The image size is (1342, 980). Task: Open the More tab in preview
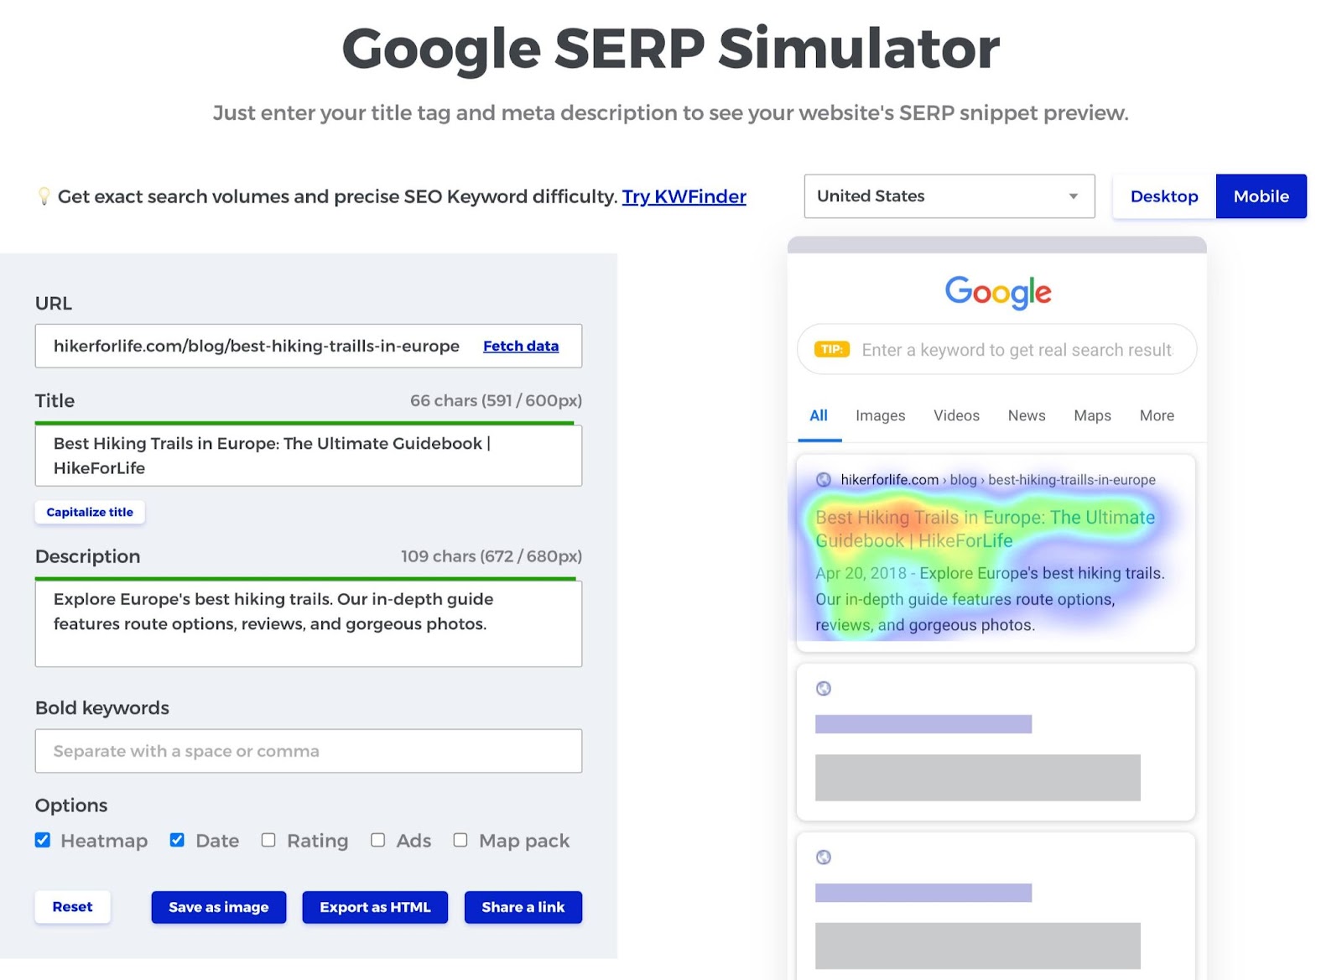pyautogui.click(x=1157, y=415)
